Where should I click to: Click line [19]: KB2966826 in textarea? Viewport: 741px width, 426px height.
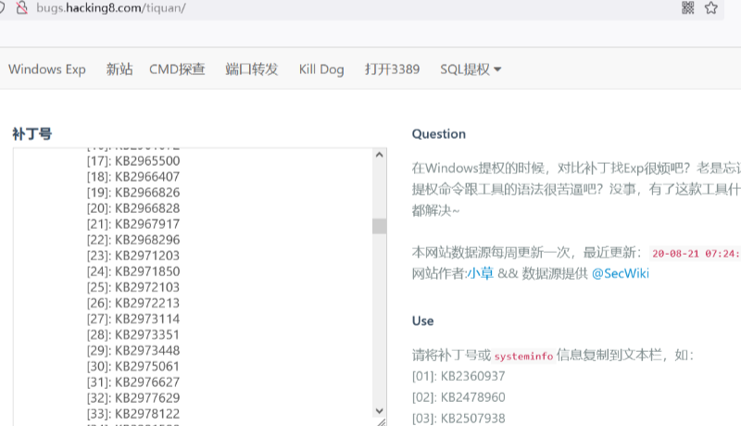pos(133,193)
